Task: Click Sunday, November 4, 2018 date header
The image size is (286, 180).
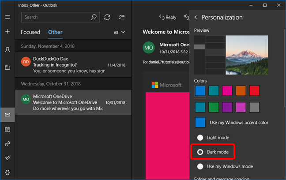Action: [48, 46]
